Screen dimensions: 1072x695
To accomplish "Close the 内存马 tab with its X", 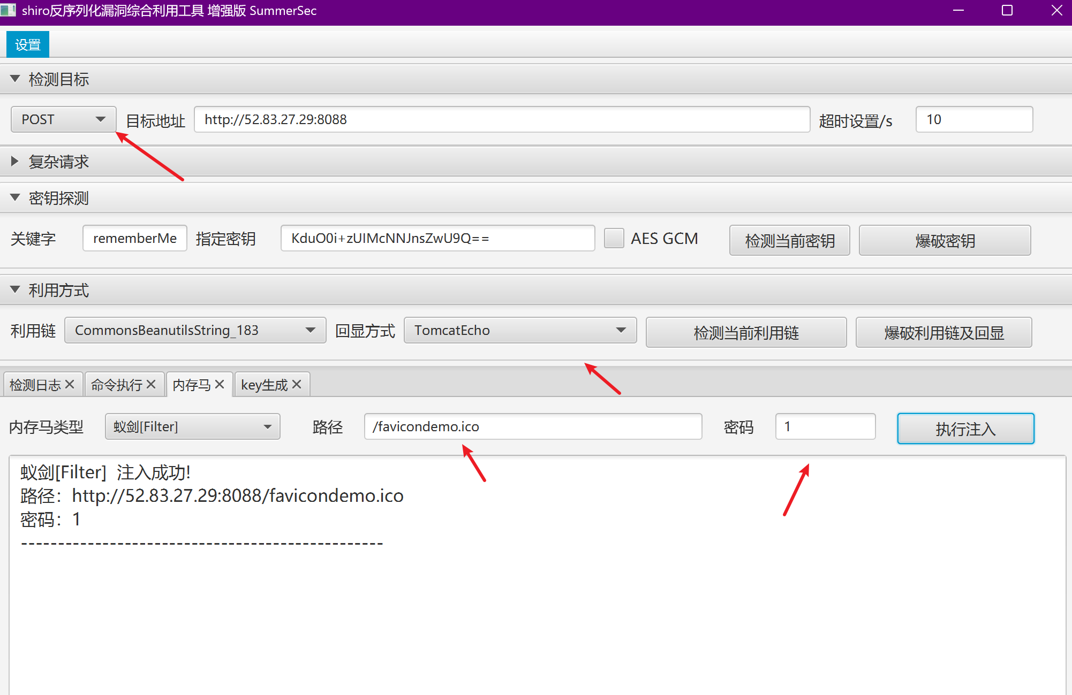I will pyautogui.click(x=220, y=384).
